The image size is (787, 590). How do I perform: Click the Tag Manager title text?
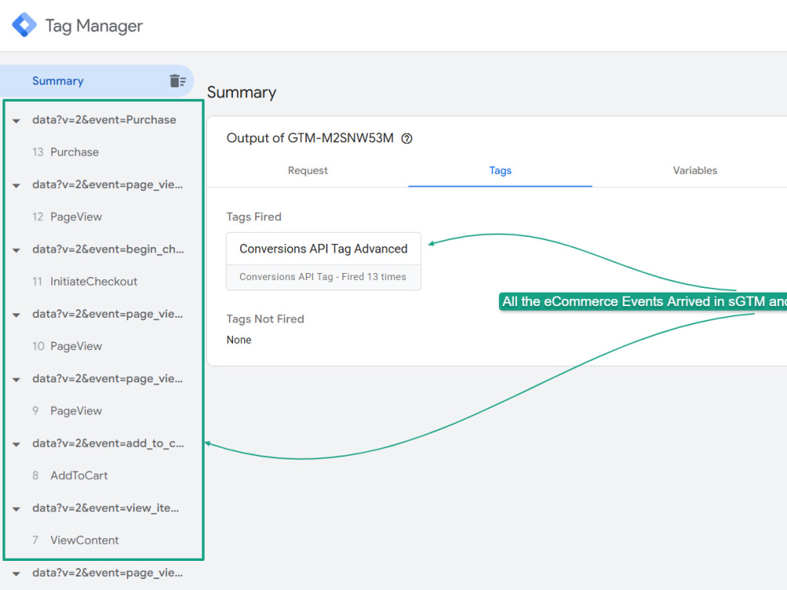[x=94, y=26]
